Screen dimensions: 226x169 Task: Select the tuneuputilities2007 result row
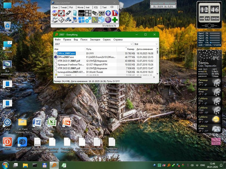(105, 72)
